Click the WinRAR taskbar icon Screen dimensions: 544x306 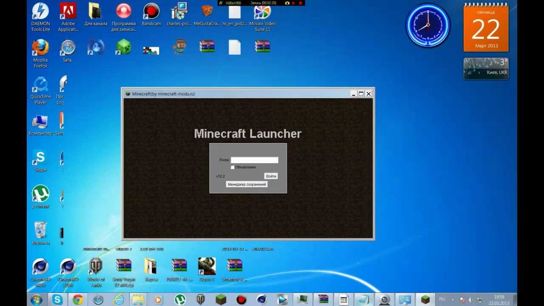tap(323, 300)
